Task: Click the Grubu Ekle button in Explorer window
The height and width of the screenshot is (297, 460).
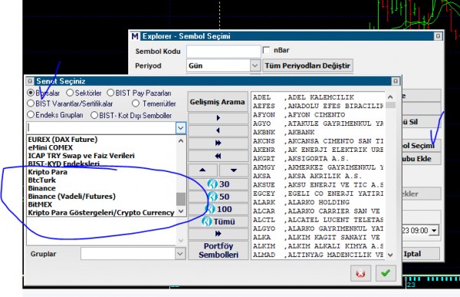Action: tap(421, 159)
